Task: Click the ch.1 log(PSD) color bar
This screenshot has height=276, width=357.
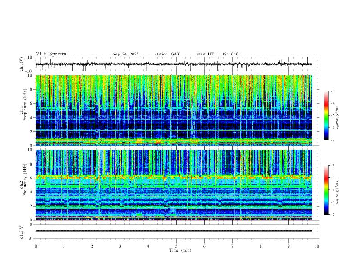Action: pyautogui.click(x=326, y=115)
